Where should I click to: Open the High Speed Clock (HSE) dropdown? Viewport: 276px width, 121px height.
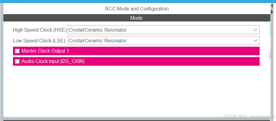[x=164, y=30]
